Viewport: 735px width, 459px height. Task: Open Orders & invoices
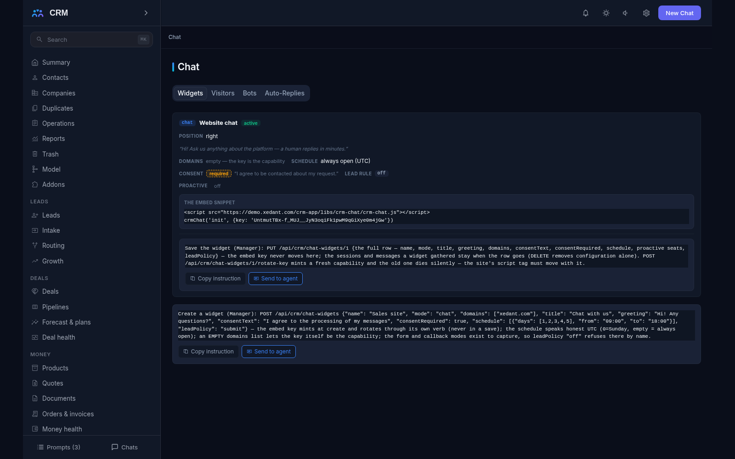(91, 414)
